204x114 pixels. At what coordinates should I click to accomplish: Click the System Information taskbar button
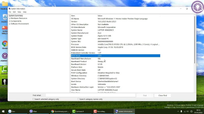pos(124,111)
